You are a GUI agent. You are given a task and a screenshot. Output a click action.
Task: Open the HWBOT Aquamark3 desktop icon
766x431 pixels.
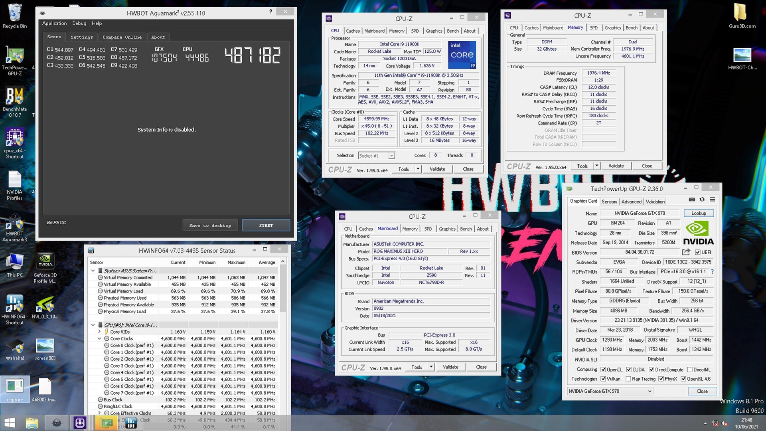[15, 227]
